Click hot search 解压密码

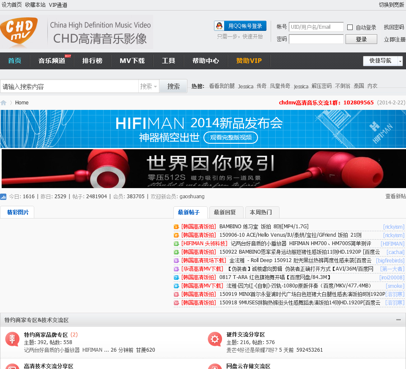point(321,86)
